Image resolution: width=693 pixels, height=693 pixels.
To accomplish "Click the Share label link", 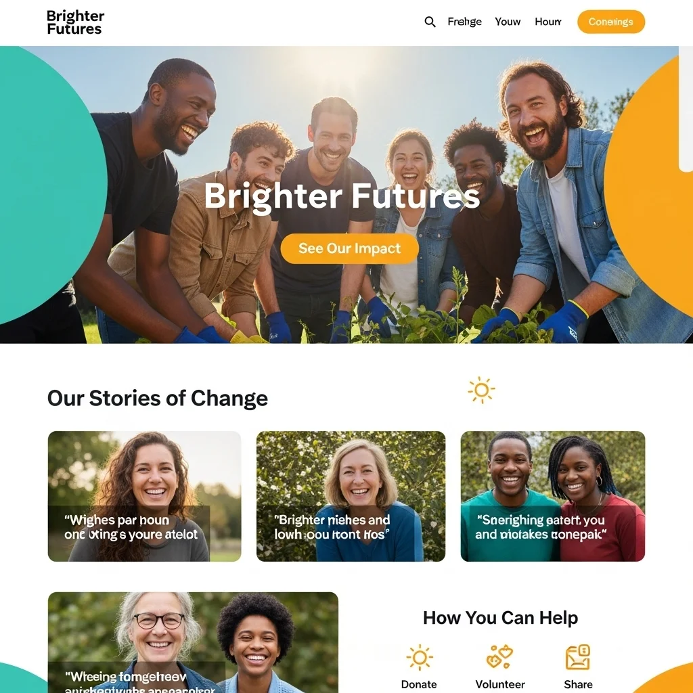I will pyautogui.click(x=578, y=685).
